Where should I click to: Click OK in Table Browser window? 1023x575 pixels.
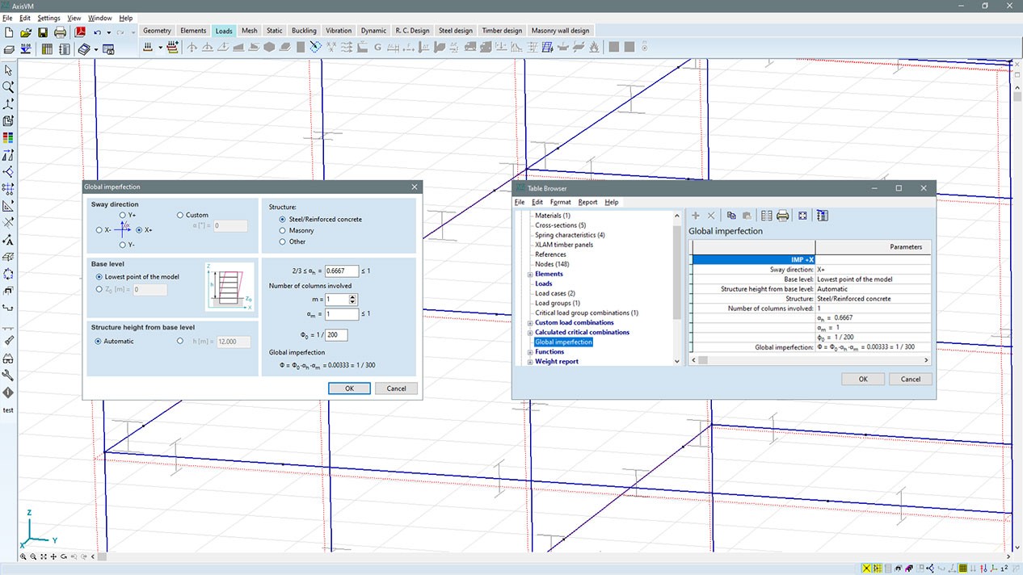coord(863,379)
